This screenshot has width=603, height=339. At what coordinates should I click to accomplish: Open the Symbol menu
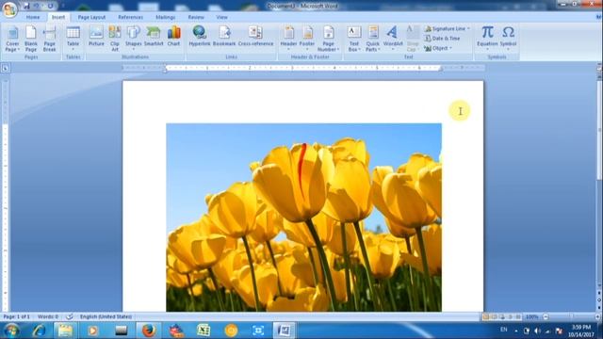click(508, 39)
